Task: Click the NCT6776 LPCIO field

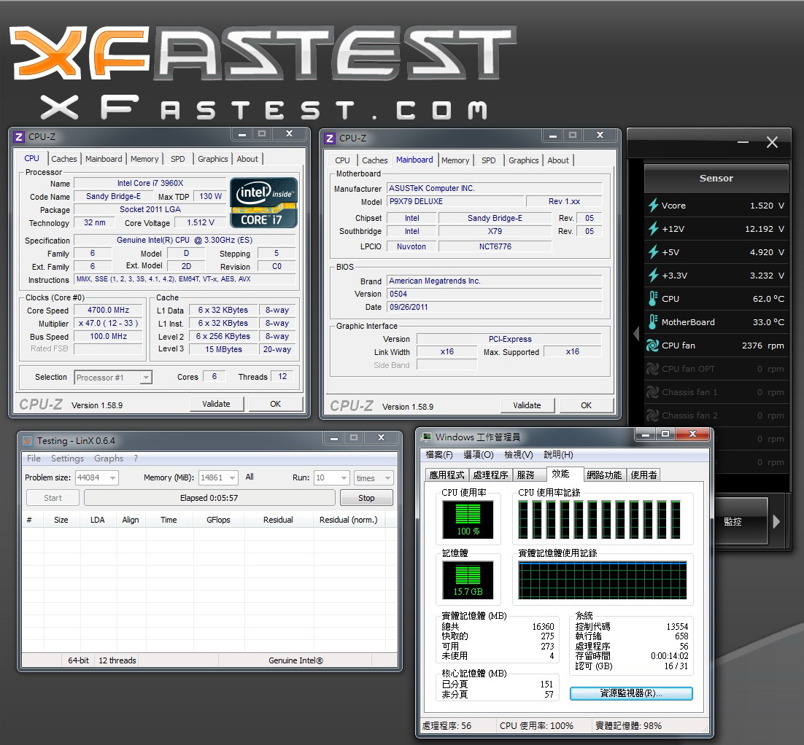Action: click(x=495, y=246)
